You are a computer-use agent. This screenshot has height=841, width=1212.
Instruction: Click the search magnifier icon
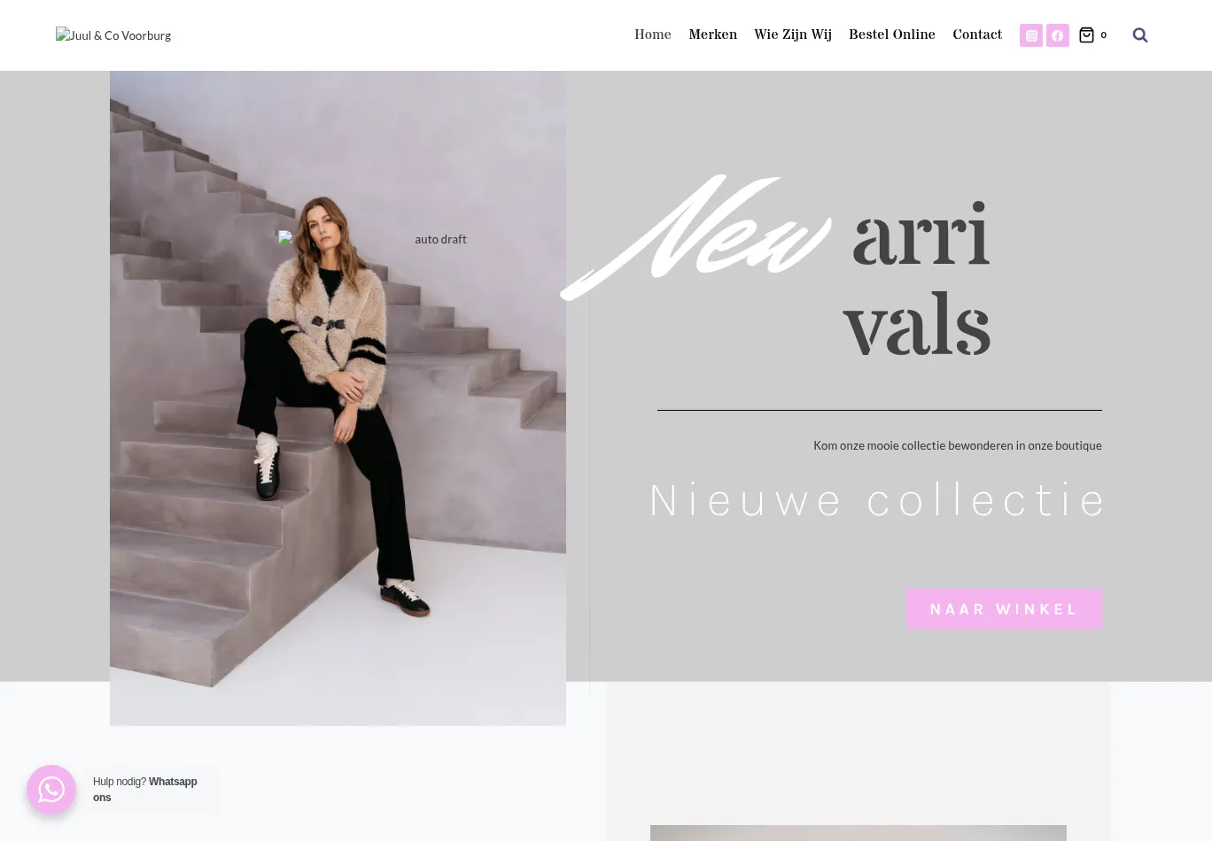coord(1140,35)
